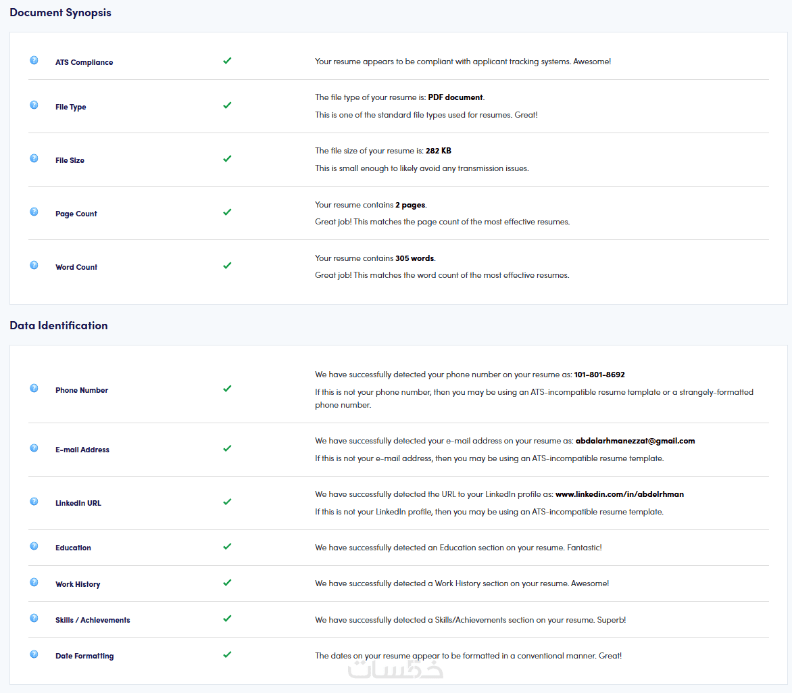Screen dimensions: 792x693
Task: Click the question mark beside Page Count
Action: 34,212
